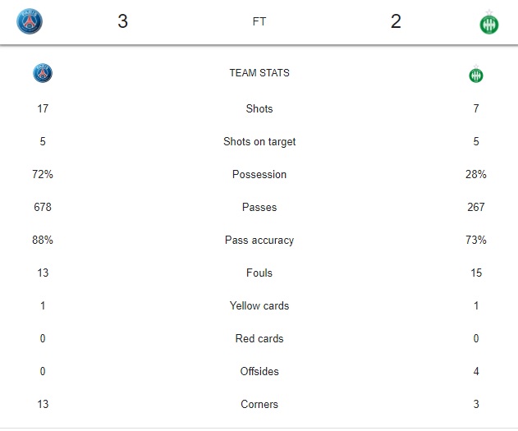Viewport: 518px width, 431px height.
Task: Click the home team score 3
Action: [122, 21]
